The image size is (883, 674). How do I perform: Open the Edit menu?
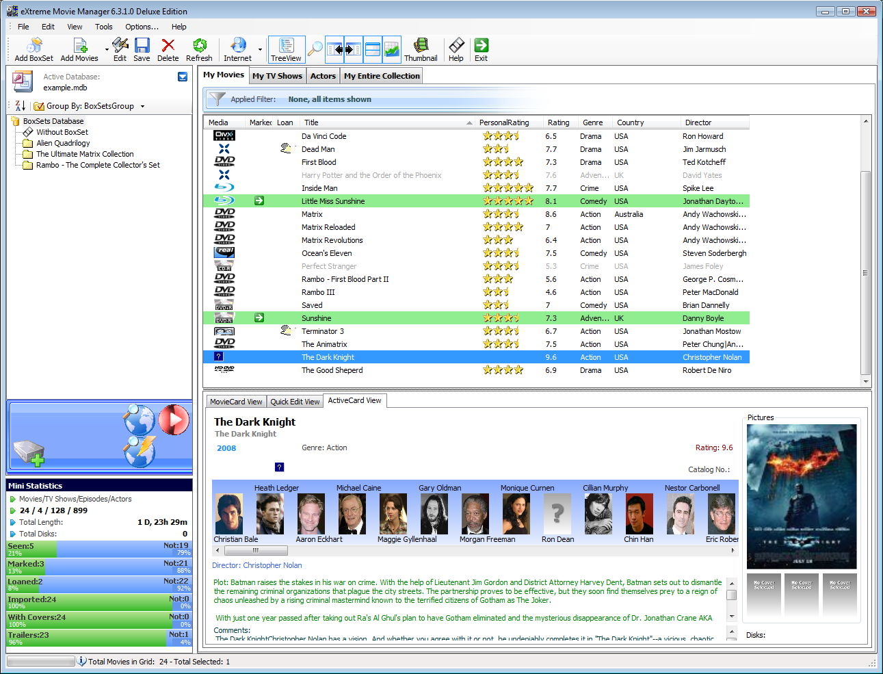(48, 27)
